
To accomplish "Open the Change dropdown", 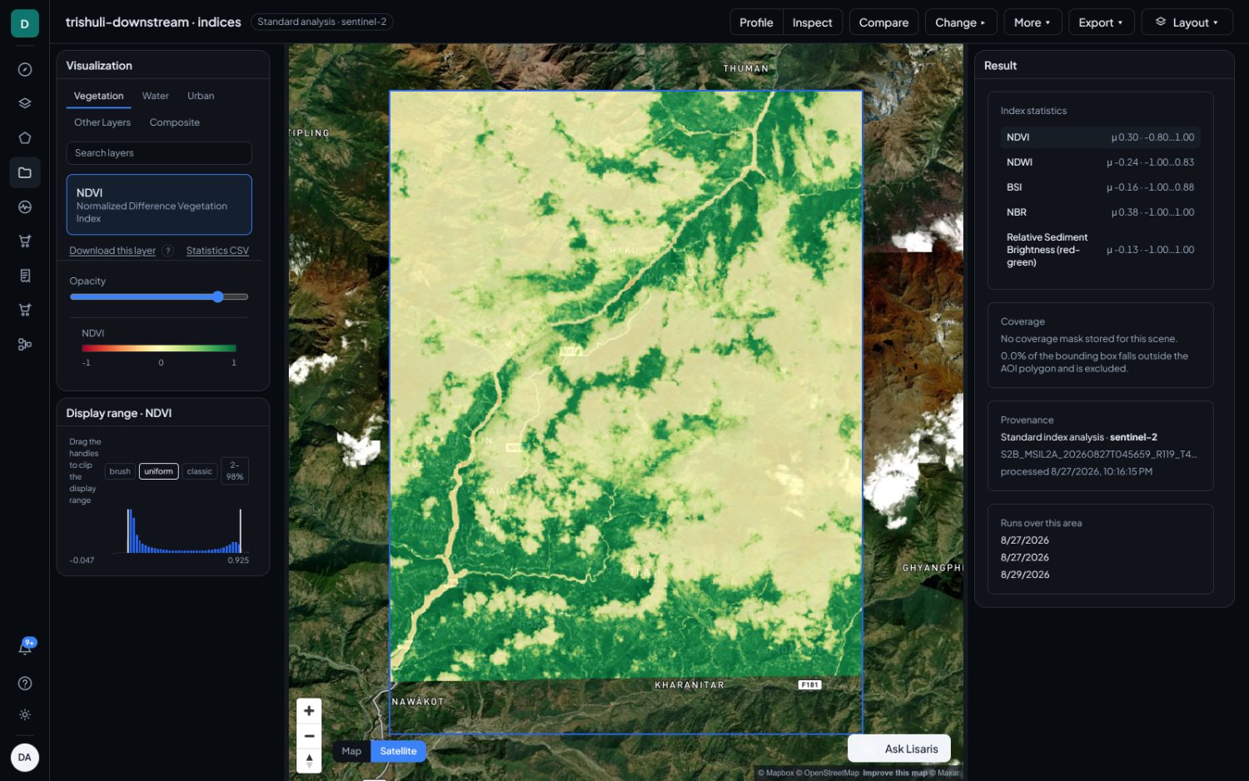I will point(960,22).
